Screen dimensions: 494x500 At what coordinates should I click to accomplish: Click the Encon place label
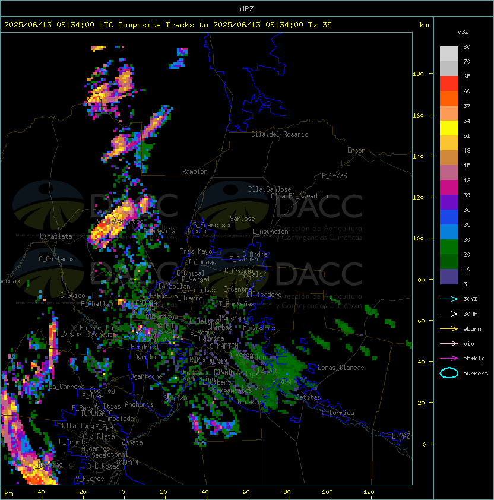(x=356, y=150)
